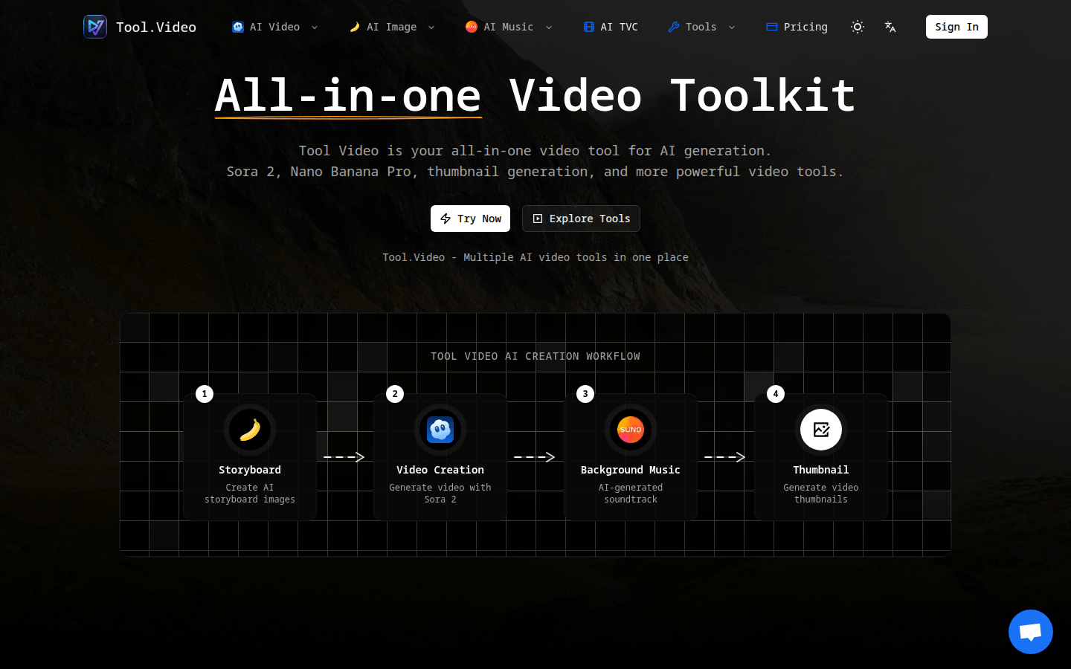Click the Tool.Video brand name text

(156, 27)
